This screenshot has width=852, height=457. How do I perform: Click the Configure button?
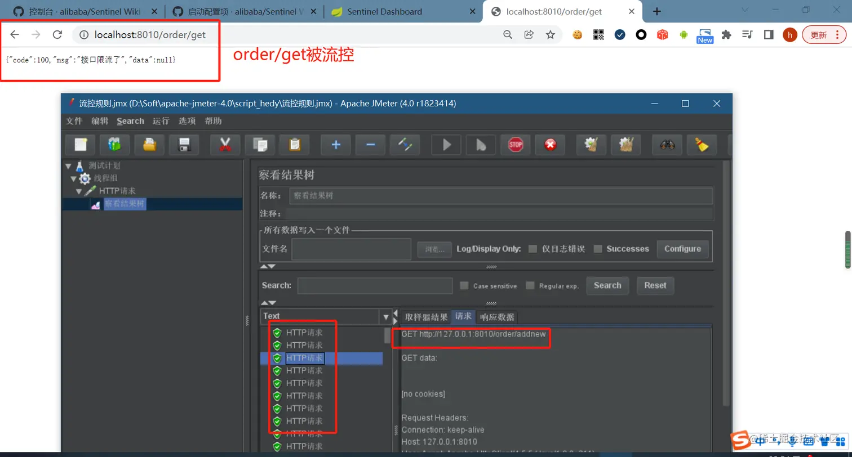tap(682, 249)
